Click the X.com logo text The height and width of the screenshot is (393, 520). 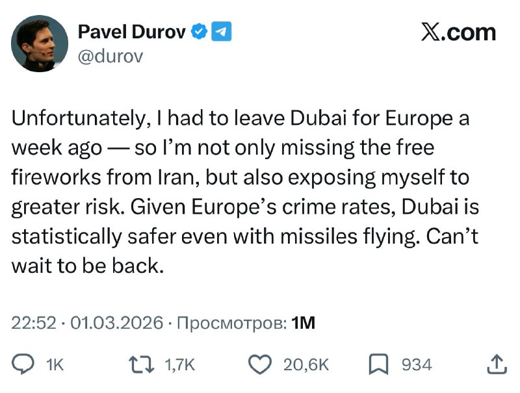458,32
